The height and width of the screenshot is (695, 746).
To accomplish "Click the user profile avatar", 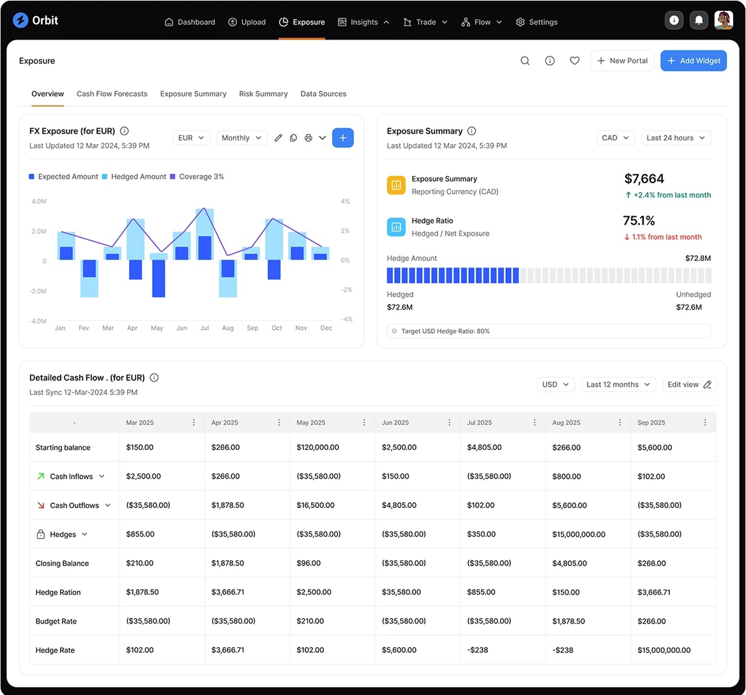I will (x=723, y=21).
